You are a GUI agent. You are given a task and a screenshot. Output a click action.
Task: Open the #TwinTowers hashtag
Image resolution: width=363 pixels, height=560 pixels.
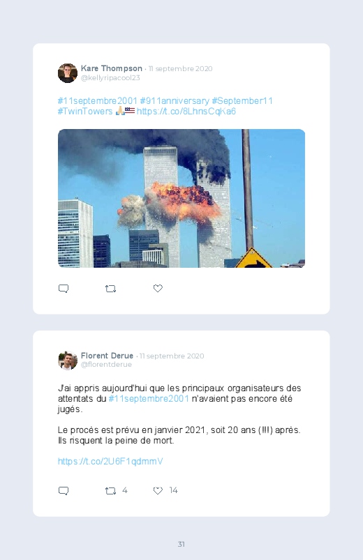(85, 111)
